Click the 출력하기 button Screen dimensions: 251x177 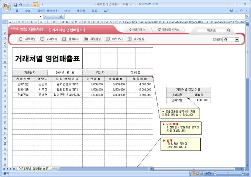pyautogui.click(x=71, y=39)
